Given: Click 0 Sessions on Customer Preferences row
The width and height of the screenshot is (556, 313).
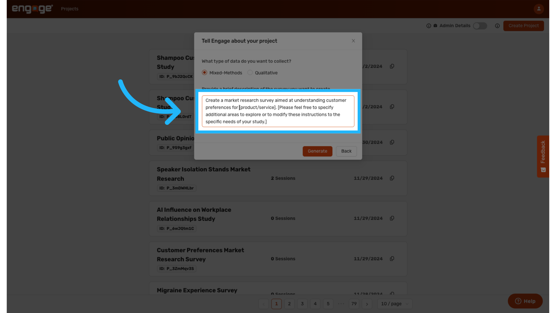Looking at the screenshot, I should [x=283, y=259].
